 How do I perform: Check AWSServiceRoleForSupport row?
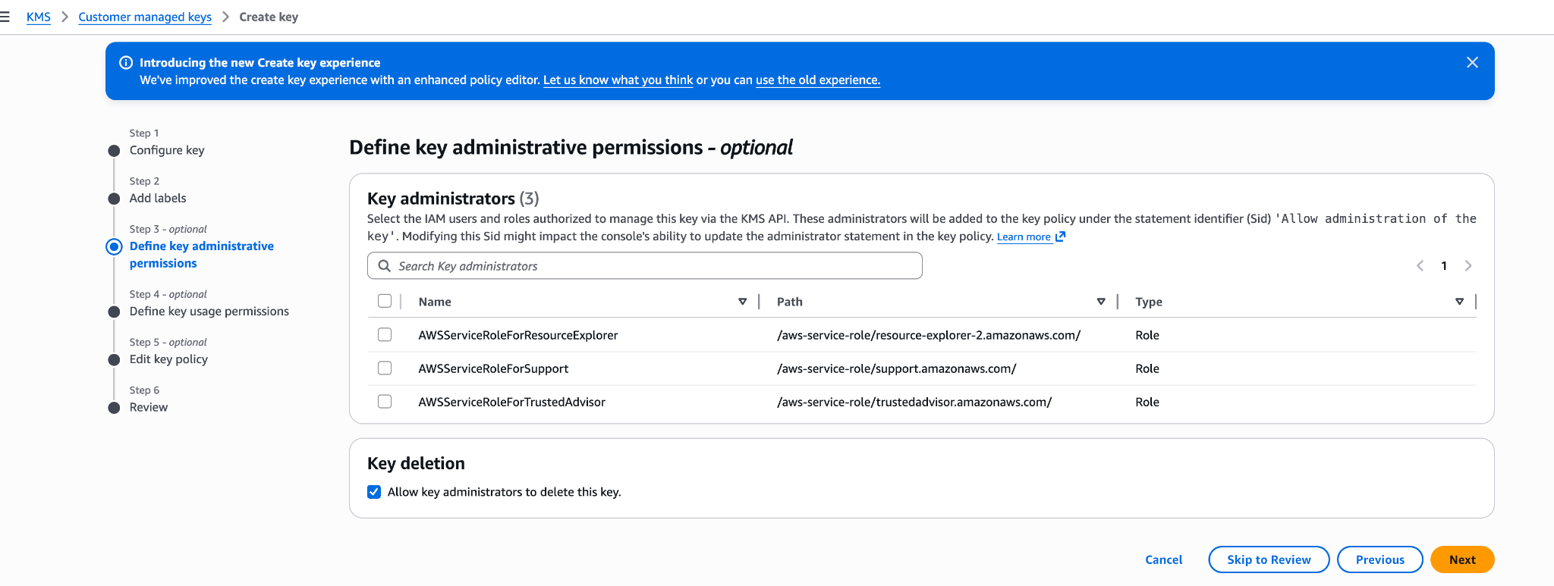click(x=385, y=368)
